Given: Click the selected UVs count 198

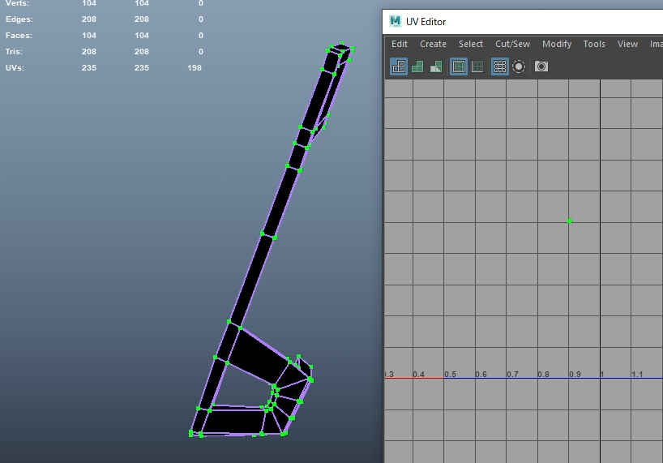Looking at the screenshot, I should click(195, 67).
